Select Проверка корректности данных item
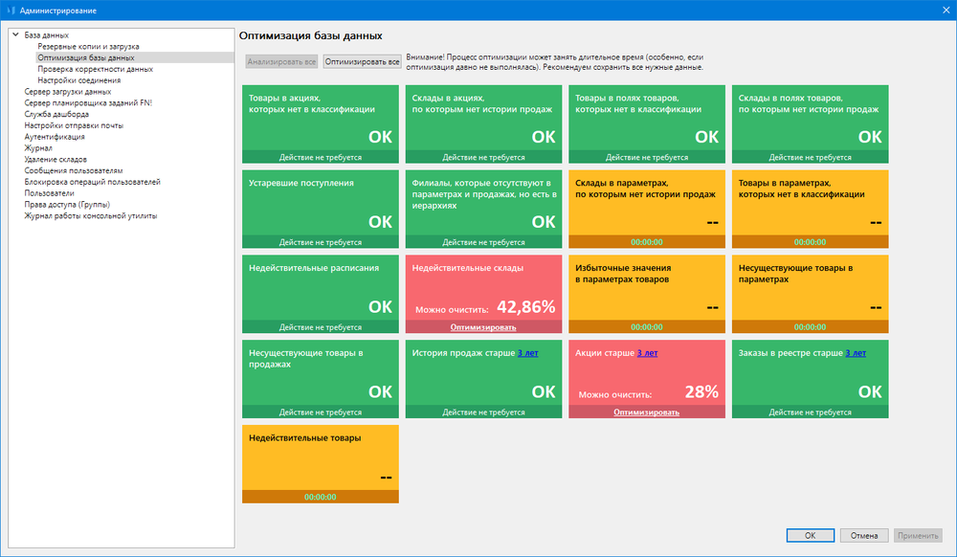957x557 pixels. (95, 69)
